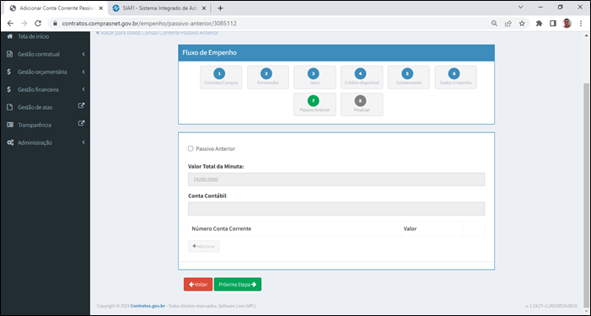The width and height of the screenshot is (591, 316).
Task: Go to step 3 Itens
Action: tap(314, 78)
